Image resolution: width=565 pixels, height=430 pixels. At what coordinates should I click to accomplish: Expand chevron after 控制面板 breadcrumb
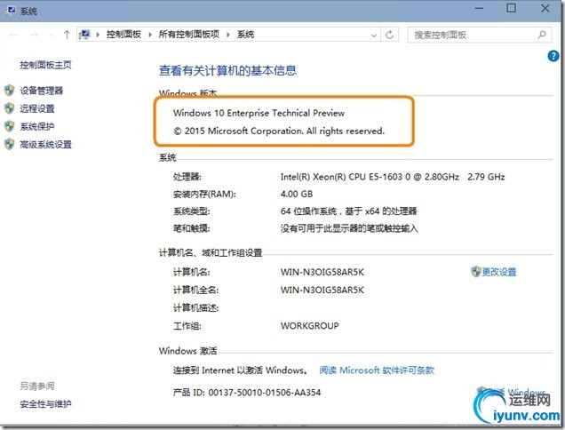click(x=150, y=35)
